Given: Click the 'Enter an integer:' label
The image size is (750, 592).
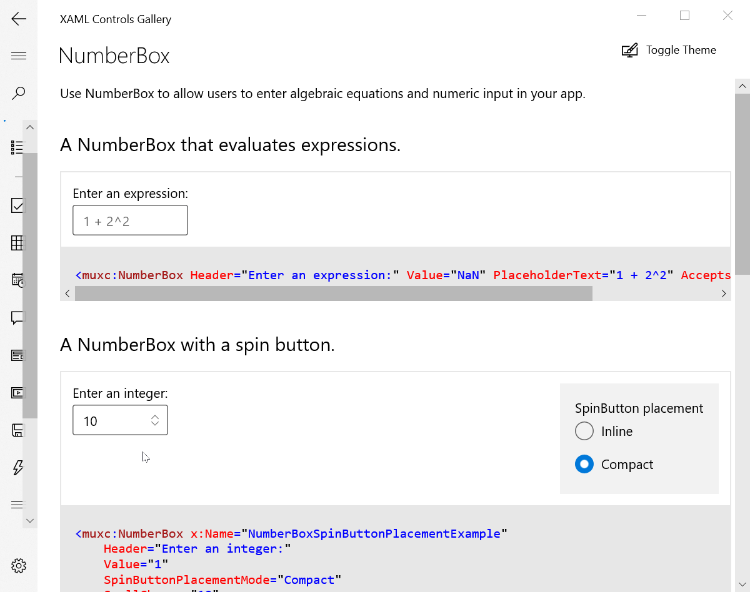Looking at the screenshot, I should [x=121, y=393].
